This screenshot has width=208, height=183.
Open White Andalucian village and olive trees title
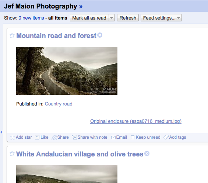(x=80, y=154)
